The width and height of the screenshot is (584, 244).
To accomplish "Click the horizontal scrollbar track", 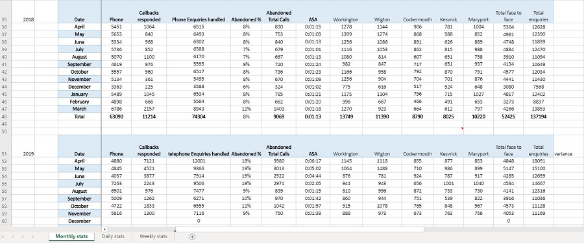I will click(x=299, y=229).
